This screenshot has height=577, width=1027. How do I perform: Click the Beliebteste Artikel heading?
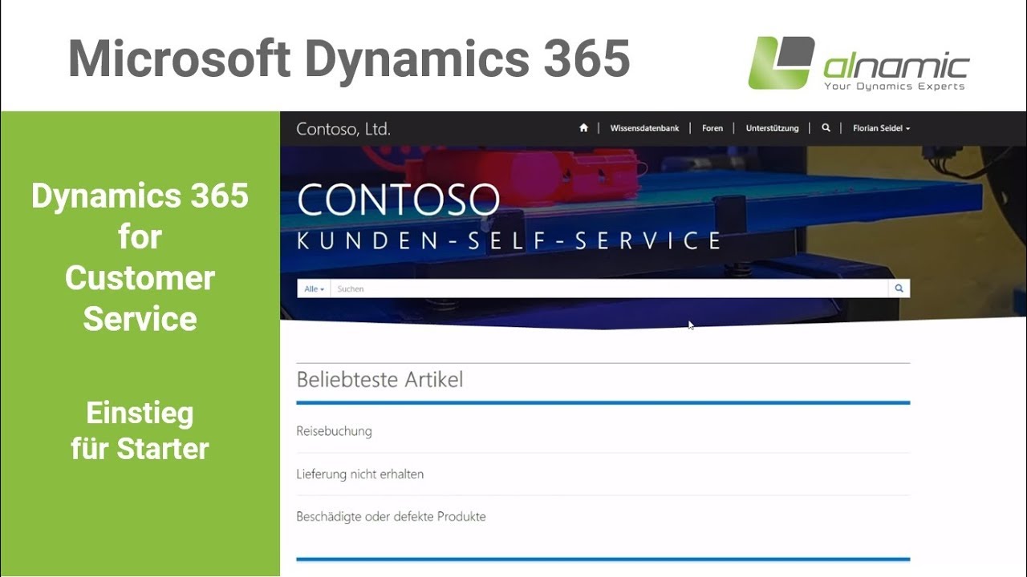click(x=380, y=380)
